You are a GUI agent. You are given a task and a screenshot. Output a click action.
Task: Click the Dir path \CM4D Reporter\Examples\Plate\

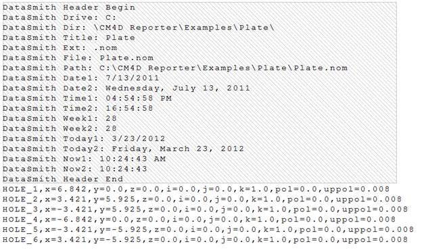pos(184,28)
